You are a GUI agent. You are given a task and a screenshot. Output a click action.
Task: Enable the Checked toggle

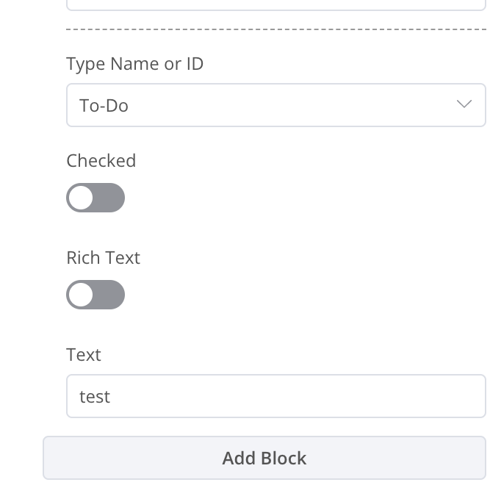click(95, 198)
